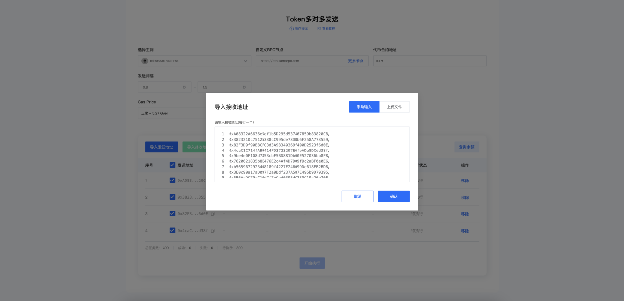Copy address 0x82F3...6d0E with copy icon
This screenshot has height=301, width=624.
click(x=213, y=214)
